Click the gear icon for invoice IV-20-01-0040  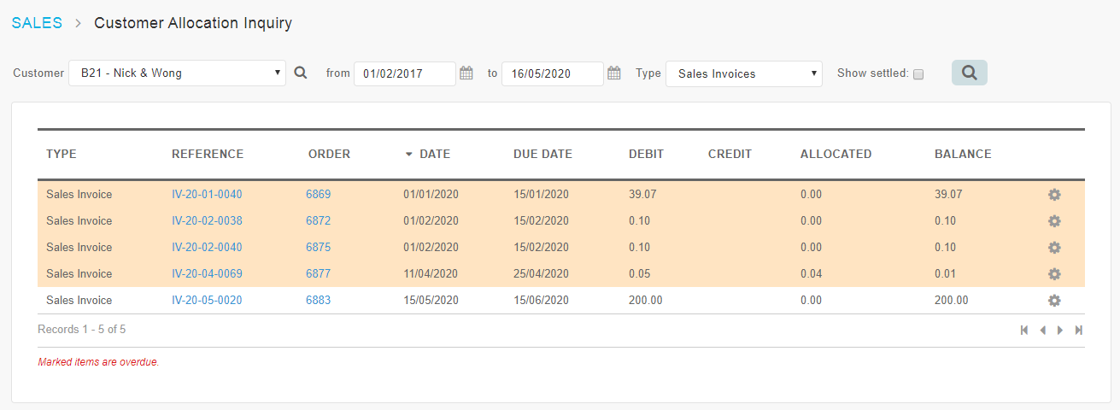[1054, 195]
